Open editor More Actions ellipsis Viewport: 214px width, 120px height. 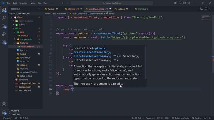[210, 9]
